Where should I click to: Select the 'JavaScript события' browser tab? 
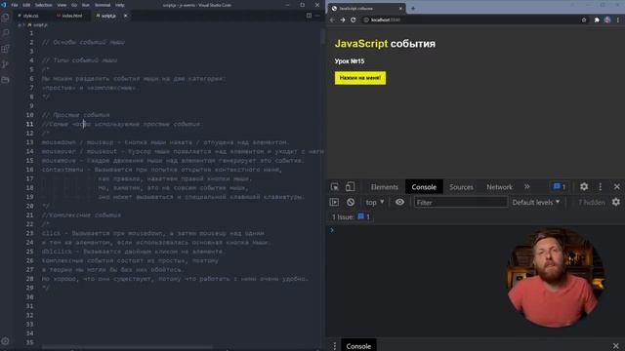click(x=365, y=9)
